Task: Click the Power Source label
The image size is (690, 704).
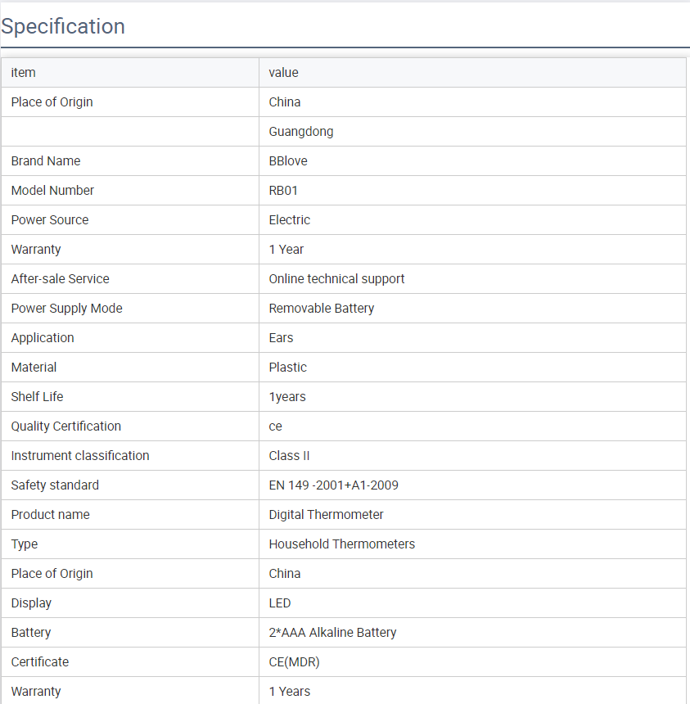Action: tap(50, 220)
